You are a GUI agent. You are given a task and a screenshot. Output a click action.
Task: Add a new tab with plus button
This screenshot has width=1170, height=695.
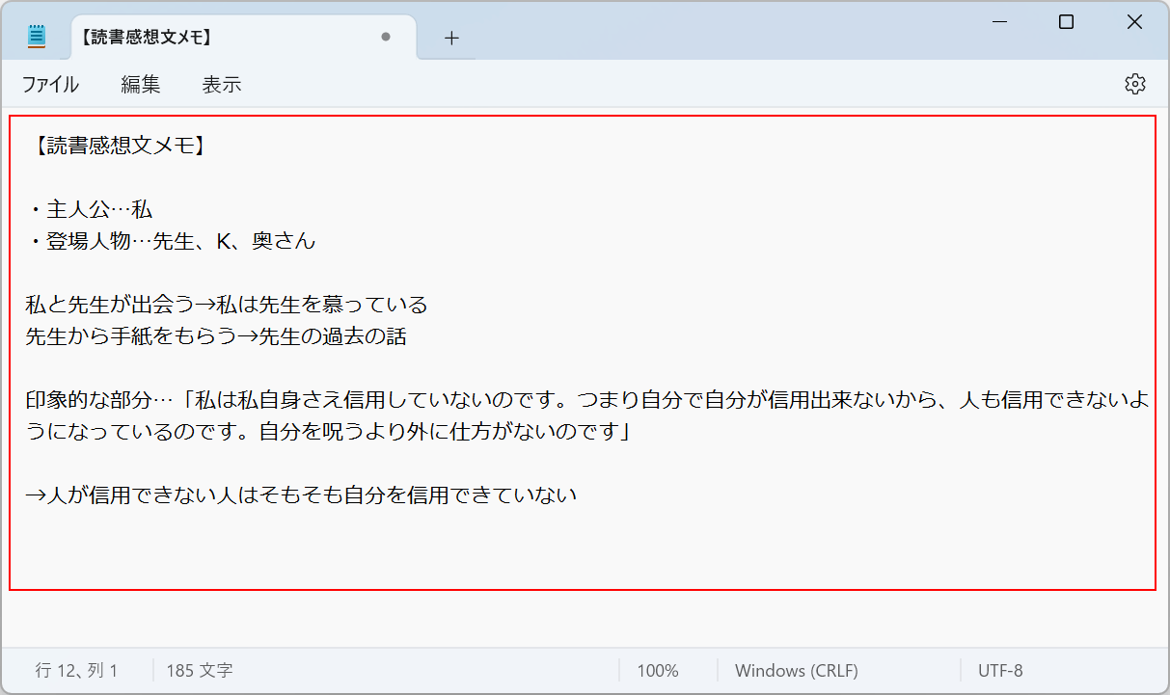451,38
